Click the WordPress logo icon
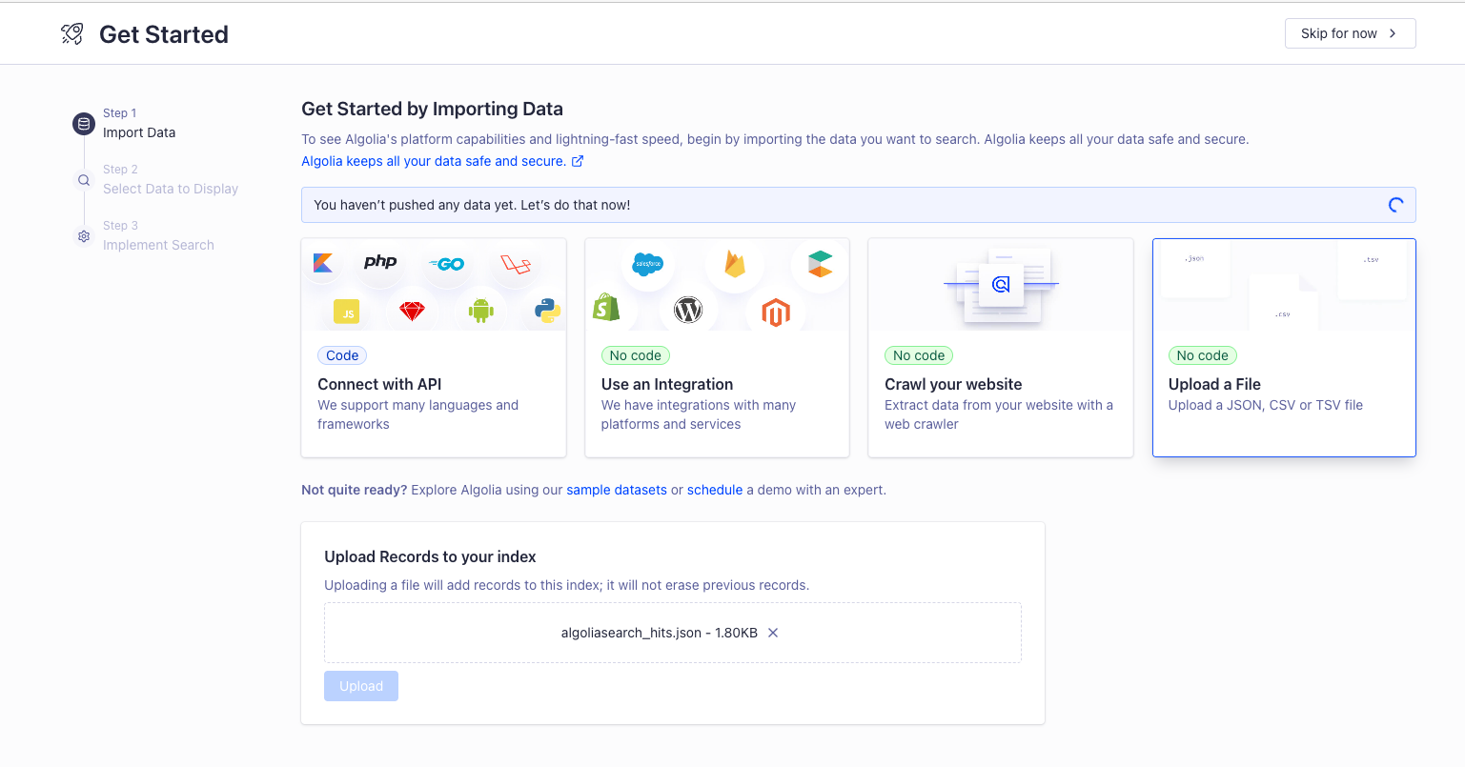 tap(688, 309)
